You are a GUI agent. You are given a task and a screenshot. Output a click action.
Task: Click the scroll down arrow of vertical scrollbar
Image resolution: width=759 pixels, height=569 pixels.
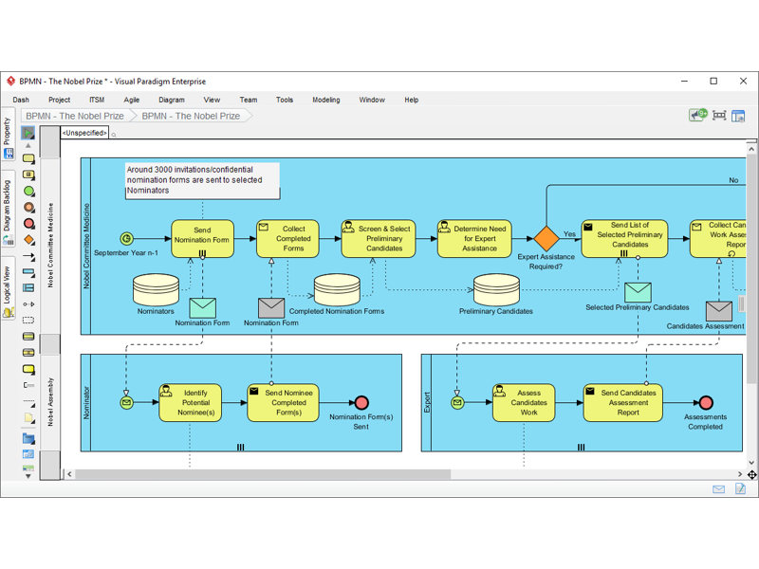point(751,463)
